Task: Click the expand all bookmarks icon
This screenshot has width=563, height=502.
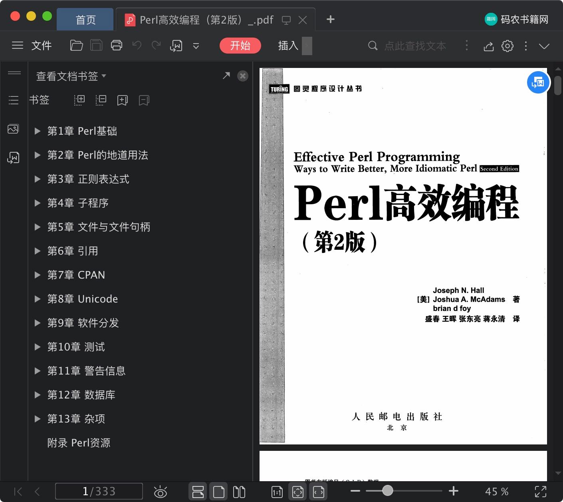Action: pos(79,100)
